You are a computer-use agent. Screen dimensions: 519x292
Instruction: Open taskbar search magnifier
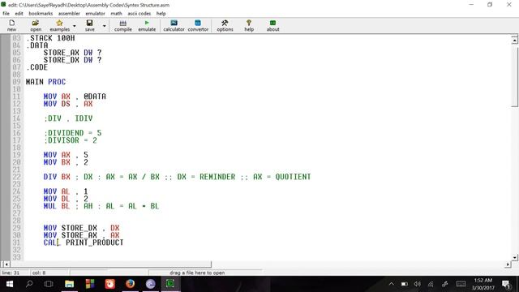[x=29, y=284]
